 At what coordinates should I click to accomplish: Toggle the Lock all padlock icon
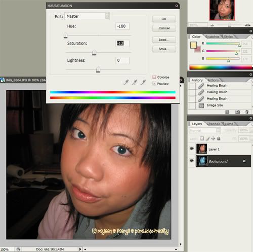(219, 138)
